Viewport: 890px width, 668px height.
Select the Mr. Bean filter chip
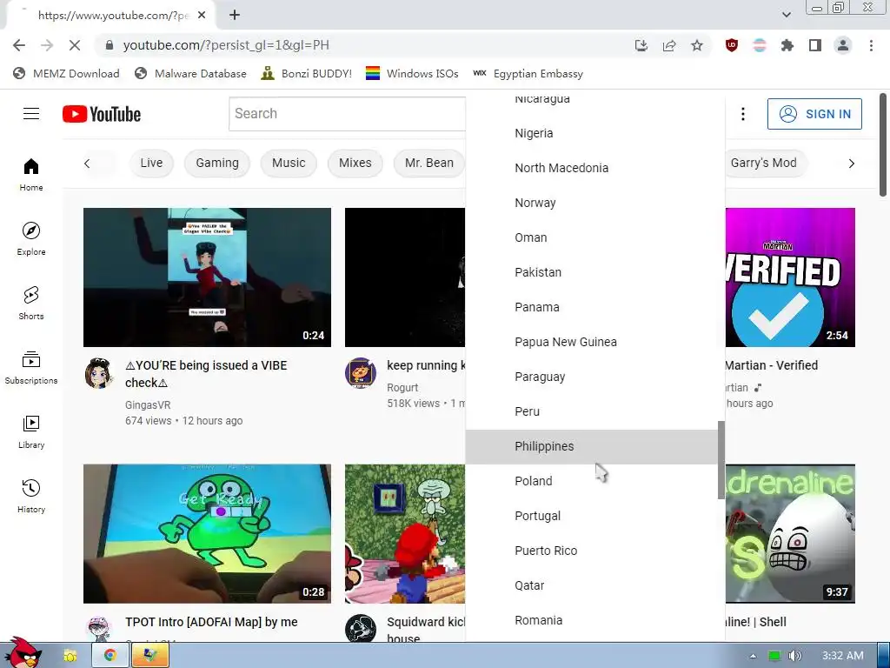429,163
